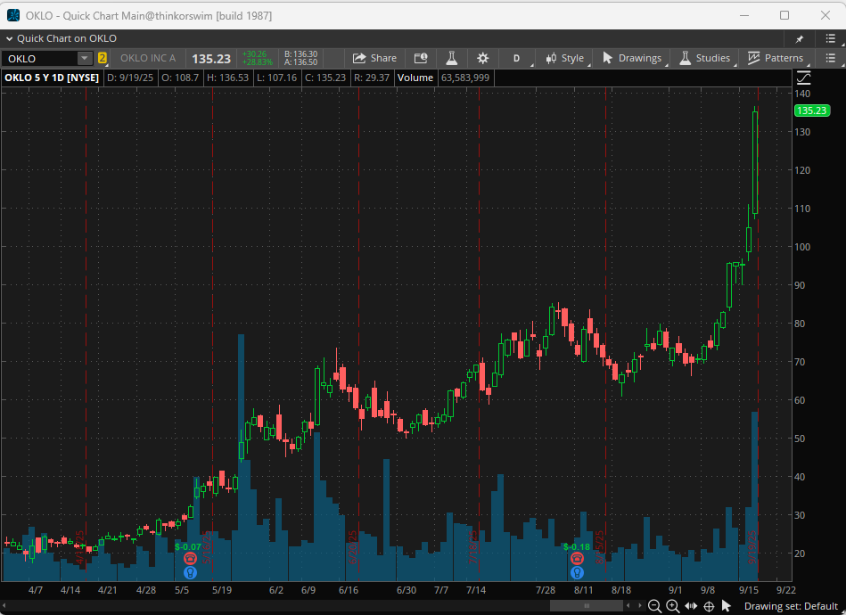Click the horizontal scrollbar thumb
The height and width of the screenshot is (615, 846).
click(x=587, y=606)
